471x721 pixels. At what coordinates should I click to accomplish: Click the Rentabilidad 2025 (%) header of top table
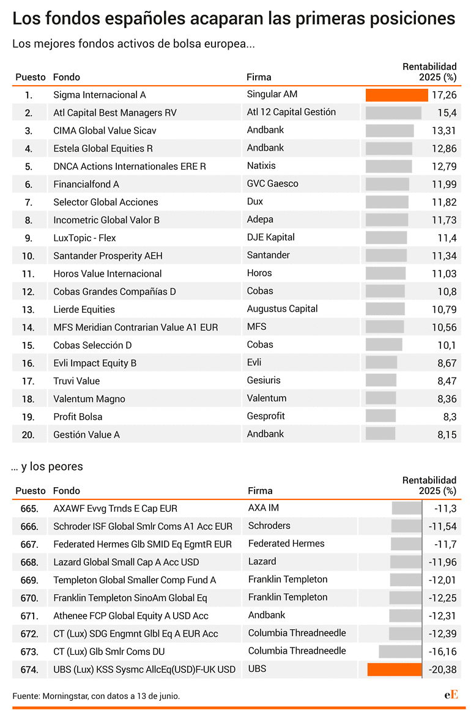click(429, 72)
